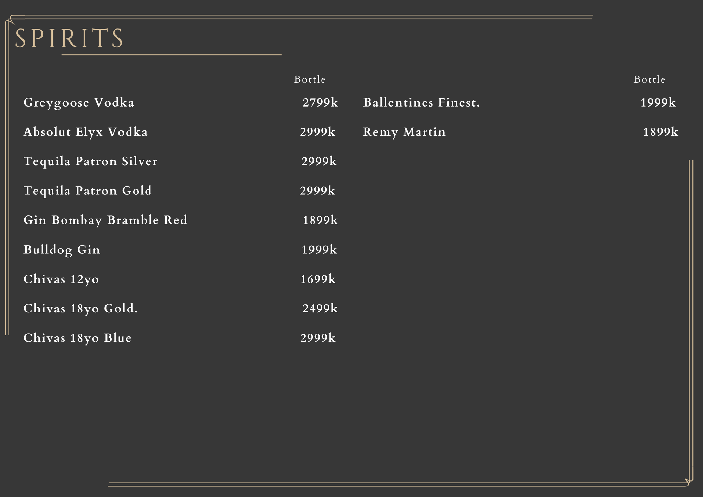
Task: Select the Bulldog Gin item
Action: tap(62, 250)
